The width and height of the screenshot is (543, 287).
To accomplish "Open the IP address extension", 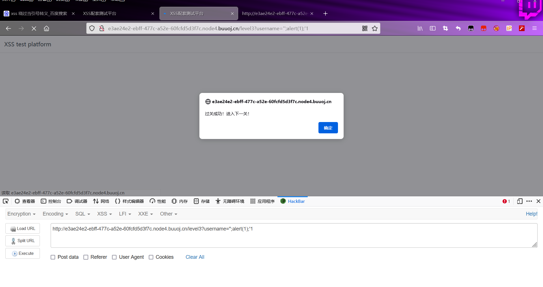I will point(509,28).
